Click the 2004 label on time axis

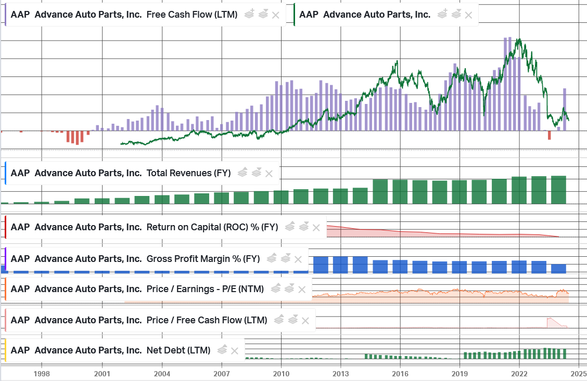(x=162, y=374)
